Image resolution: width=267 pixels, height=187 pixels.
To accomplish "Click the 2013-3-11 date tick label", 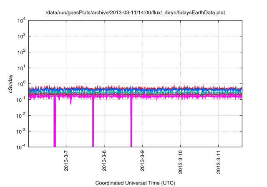I will pos(219,162).
